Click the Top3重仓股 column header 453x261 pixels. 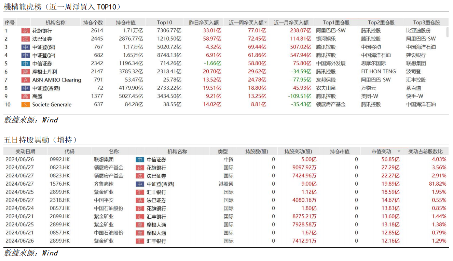point(427,23)
